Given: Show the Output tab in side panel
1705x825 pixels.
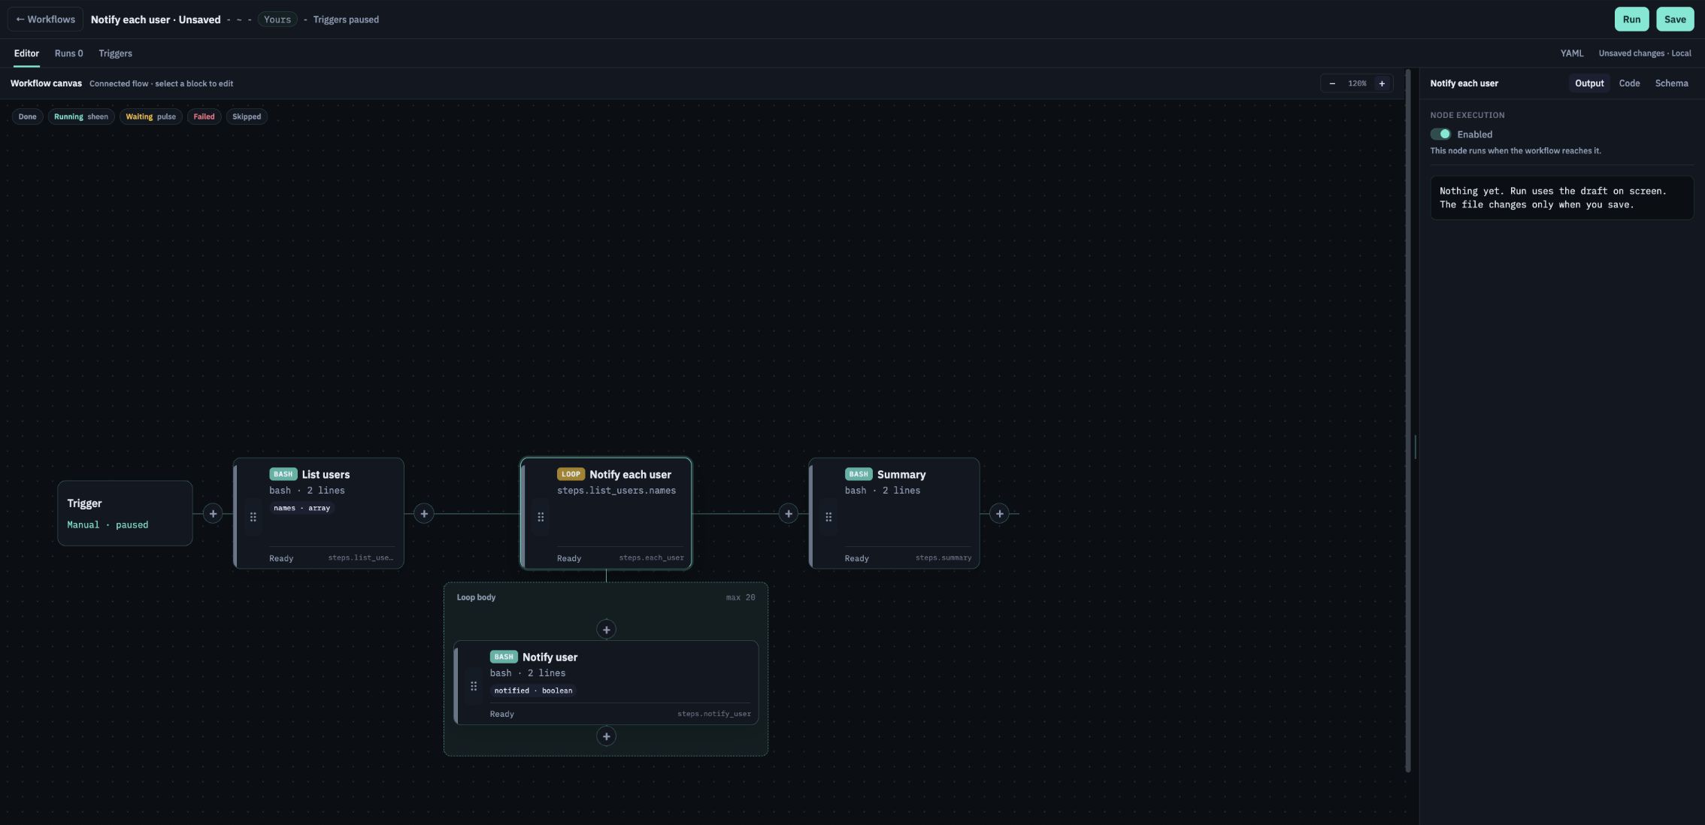Looking at the screenshot, I should click(x=1589, y=83).
